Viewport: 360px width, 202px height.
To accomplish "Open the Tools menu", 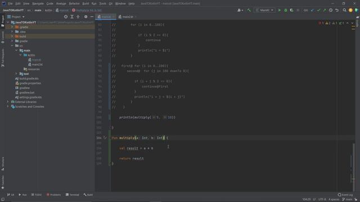I will click(x=102, y=3).
